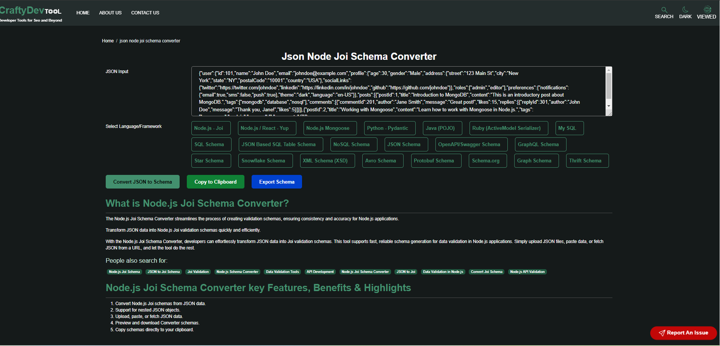Image resolution: width=720 pixels, height=346 pixels.
Task: Open the Viewed eye icon
Action: pyautogui.click(x=707, y=9)
